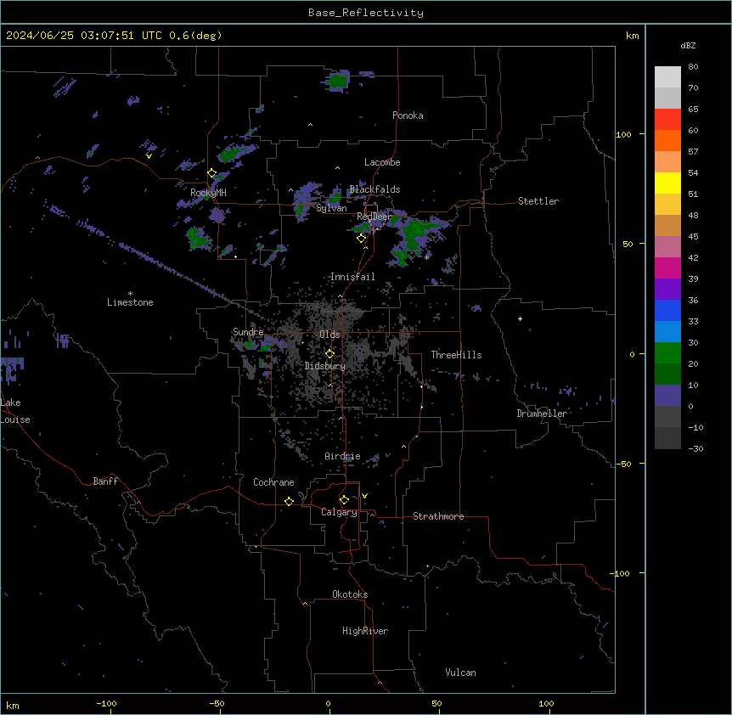Click the 100 tick on the right axis

coord(623,134)
